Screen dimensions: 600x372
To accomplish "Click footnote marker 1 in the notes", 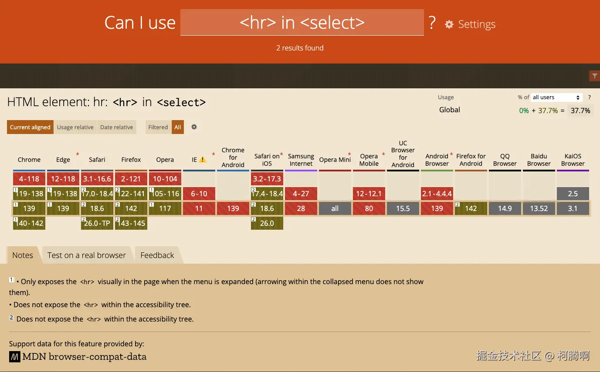I will [12, 280].
